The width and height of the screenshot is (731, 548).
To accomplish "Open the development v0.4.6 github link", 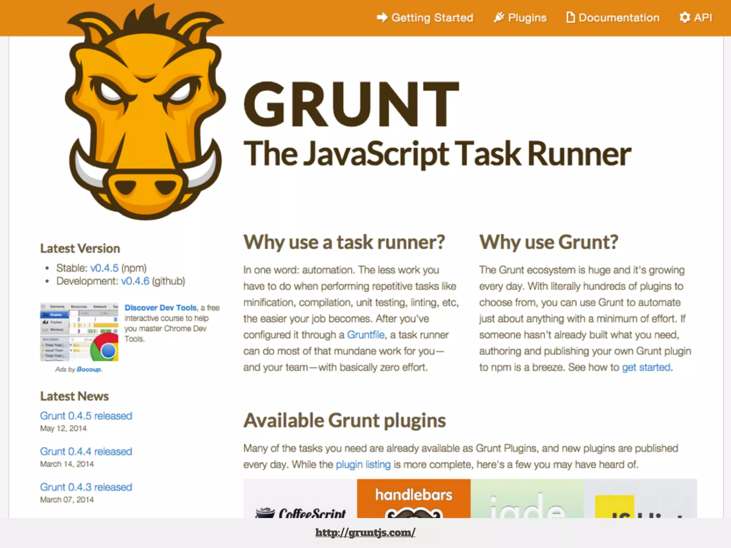I will pos(135,281).
